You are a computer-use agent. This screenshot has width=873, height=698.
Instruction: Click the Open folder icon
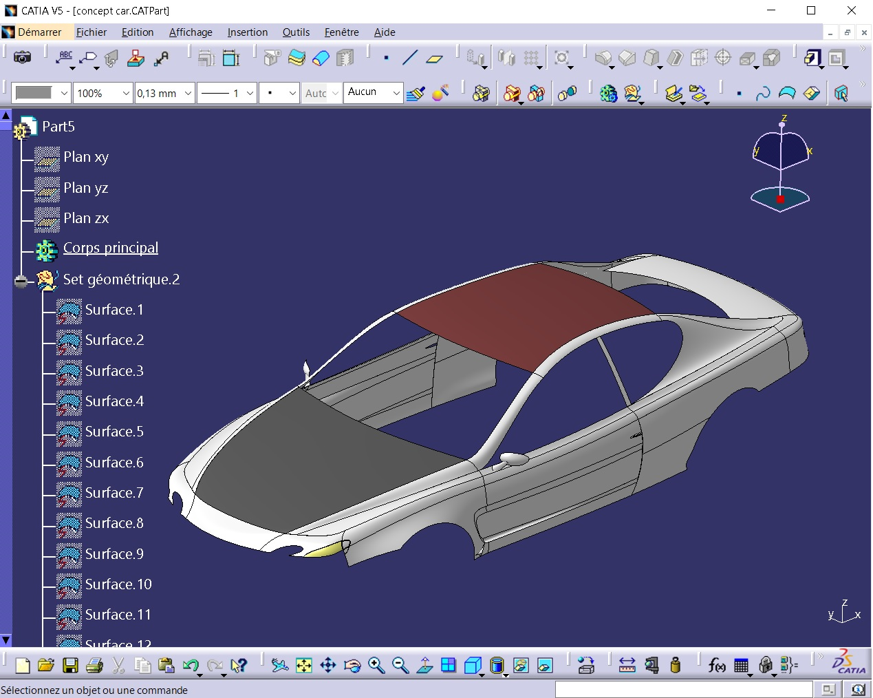46,665
